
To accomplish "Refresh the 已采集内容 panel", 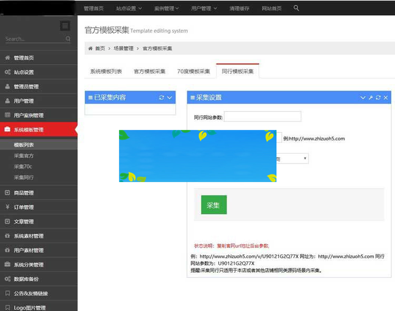I will click(162, 97).
